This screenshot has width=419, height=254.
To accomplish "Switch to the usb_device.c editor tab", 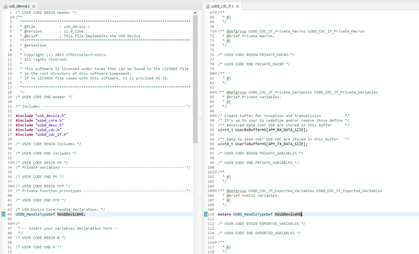I will 19,6.
